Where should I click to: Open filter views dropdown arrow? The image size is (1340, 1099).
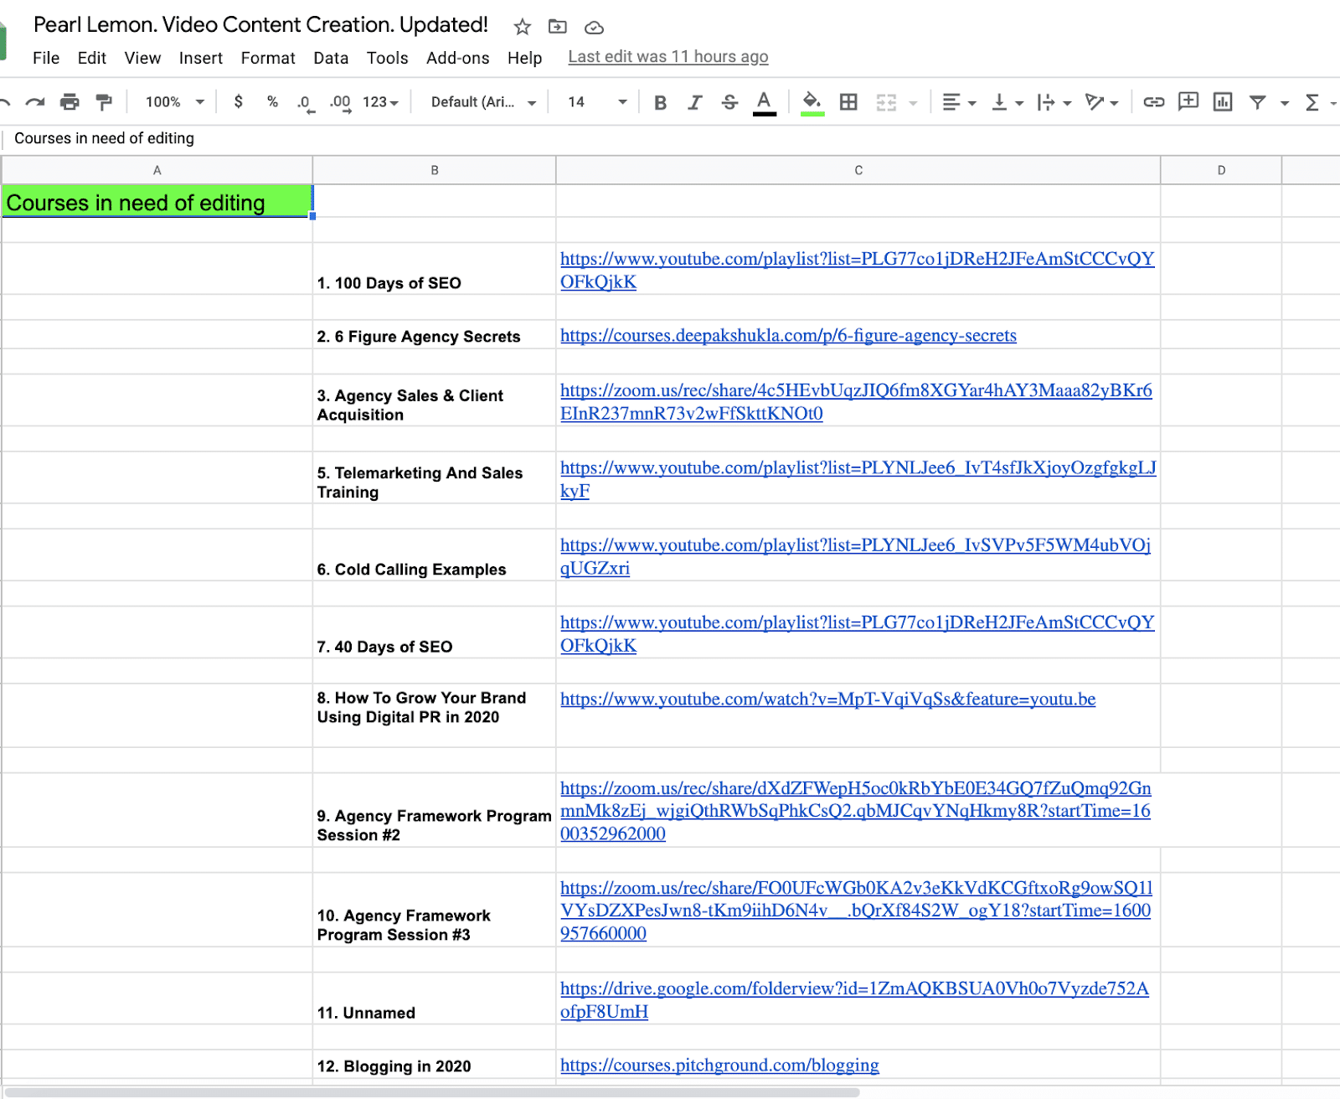[1285, 103]
